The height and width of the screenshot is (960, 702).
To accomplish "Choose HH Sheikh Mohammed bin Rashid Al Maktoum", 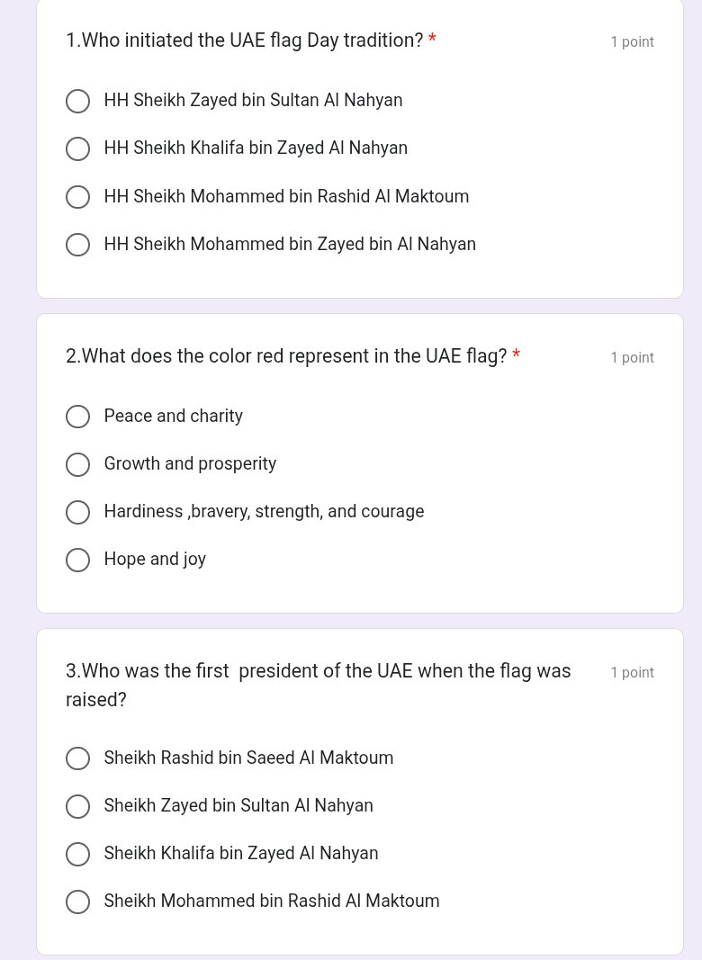I will click(x=77, y=196).
